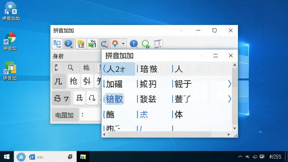Image resolution: width=288 pixels, height=162 pixels.
Task: Click the vertical scrollbar track in candidate popup
Action: (x=235, y=96)
